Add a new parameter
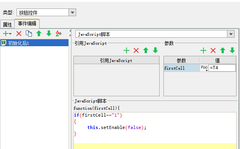240x149 pixels. (203, 50)
